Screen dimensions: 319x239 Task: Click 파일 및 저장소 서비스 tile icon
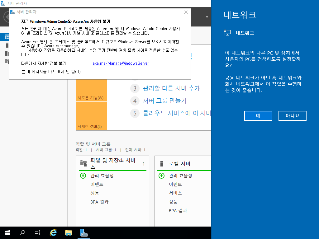click(83, 163)
